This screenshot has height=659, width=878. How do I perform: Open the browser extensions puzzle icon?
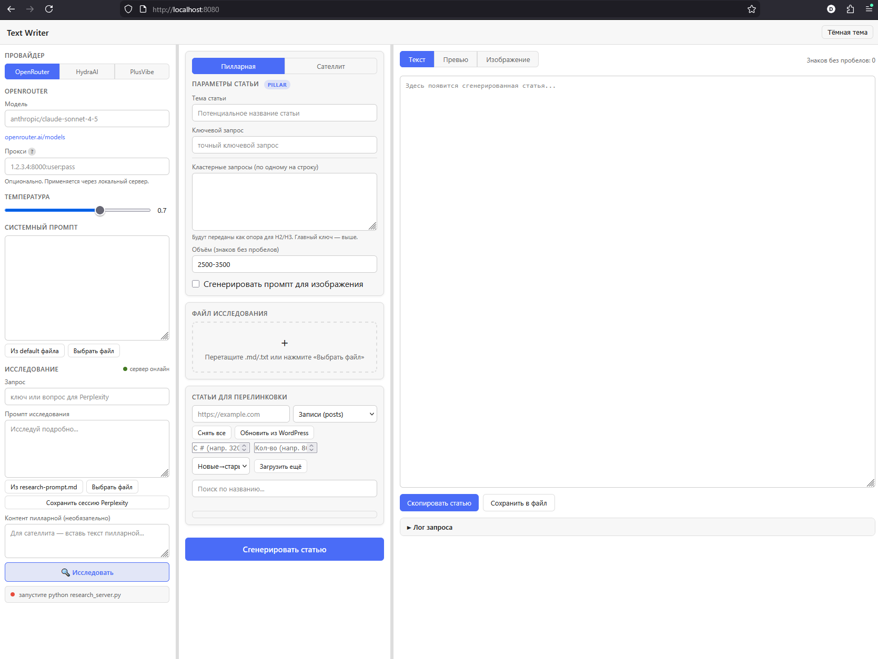pos(850,9)
